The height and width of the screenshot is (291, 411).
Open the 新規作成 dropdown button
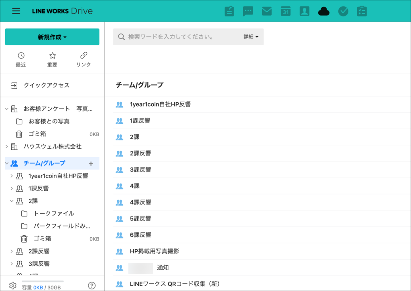[52, 37]
